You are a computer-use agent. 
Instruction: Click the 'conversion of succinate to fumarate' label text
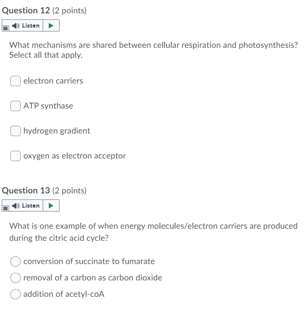(89, 261)
